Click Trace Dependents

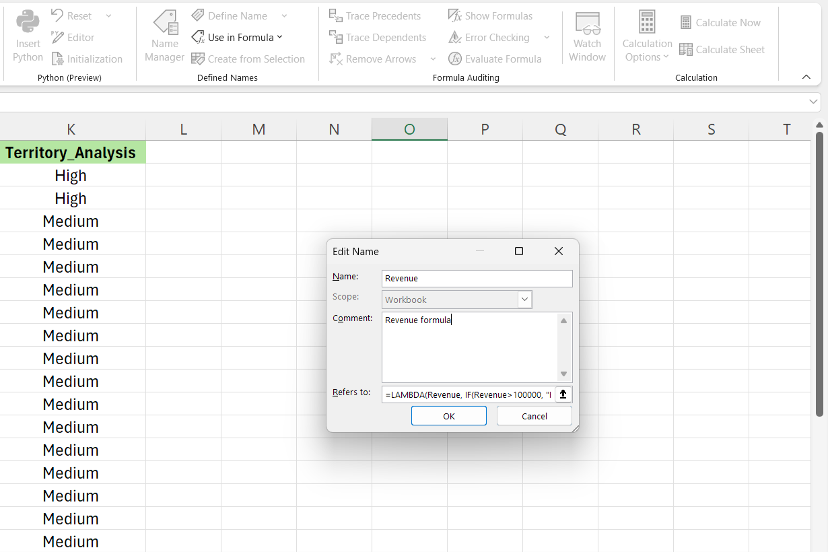pyautogui.click(x=378, y=37)
